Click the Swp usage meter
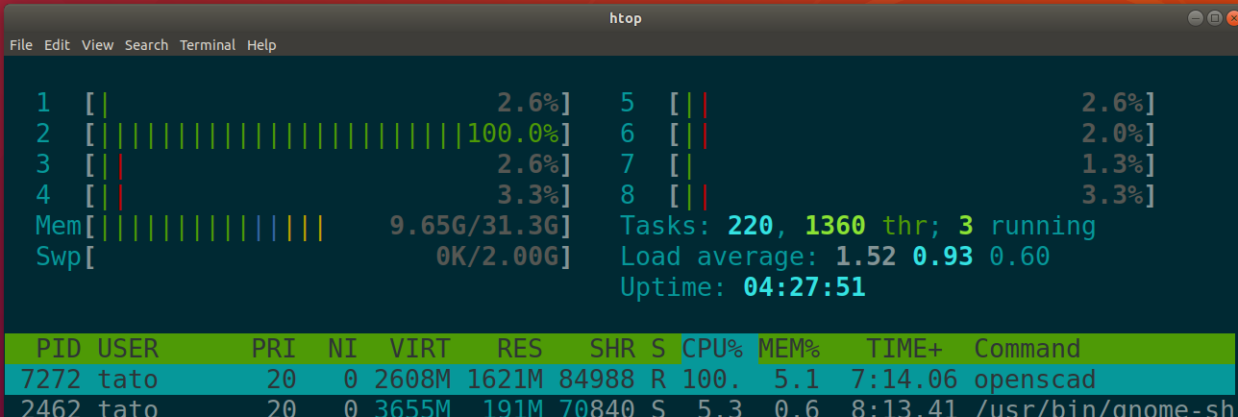This screenshot has height=417, width=1238. pyautogui.click(x=327, y=257)
